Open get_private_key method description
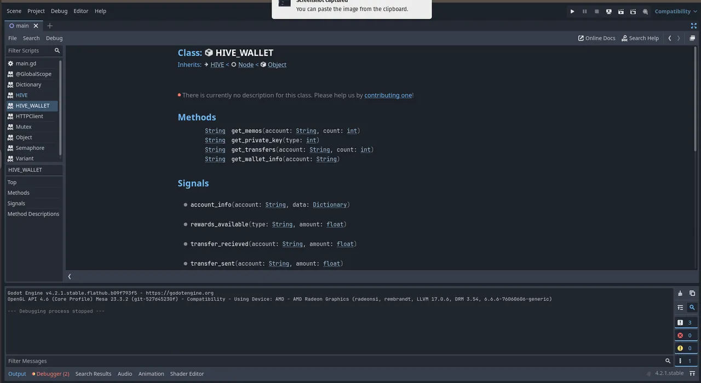The image size is (701, 383). pos(257,140)
